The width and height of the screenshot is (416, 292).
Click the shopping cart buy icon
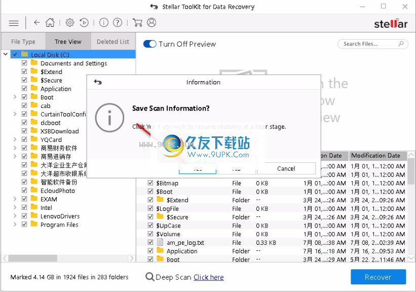[x=137, y=23]
